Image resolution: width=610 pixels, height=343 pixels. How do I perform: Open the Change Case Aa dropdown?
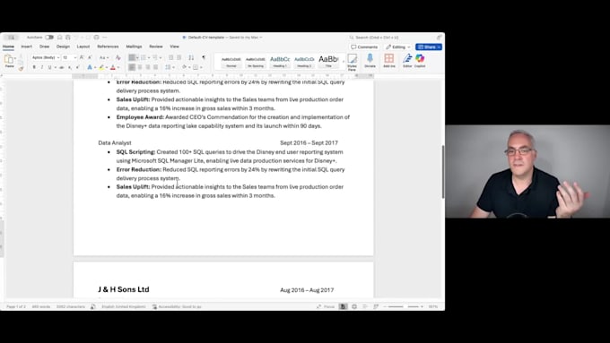pos(103,57)
